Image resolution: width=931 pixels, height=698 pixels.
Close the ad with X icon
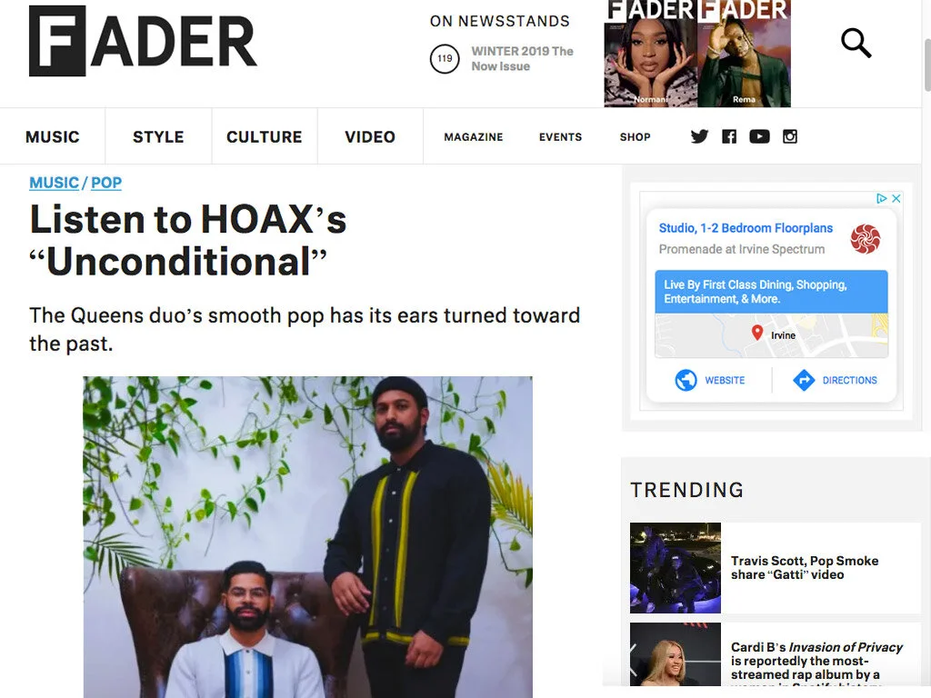[896, 198]
